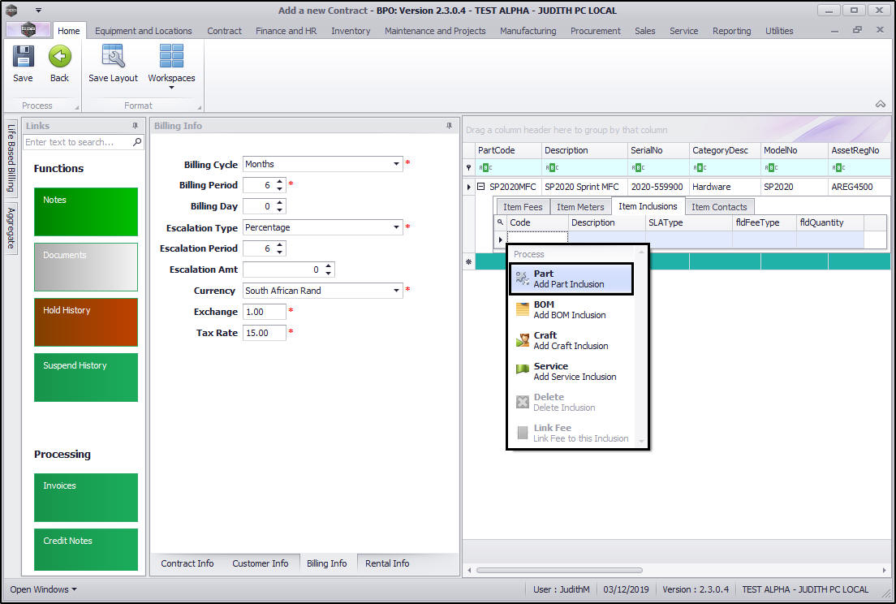896x604 pixels.
Task: Open the Credit Notes processing tile
Action: click(86, 549)
